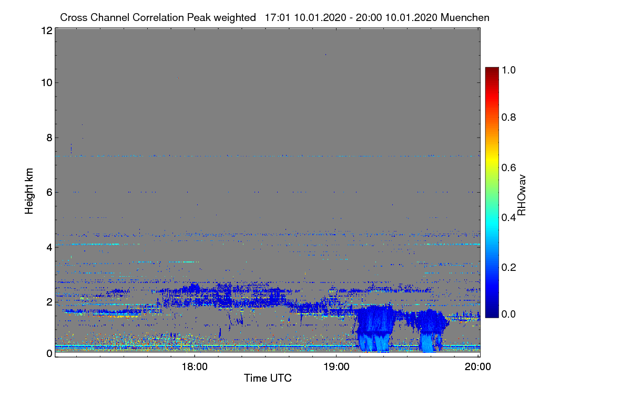The width and height of the screenshot is (631, 420).
Task: Click the height axis label 6
Action: coord(49,192)
